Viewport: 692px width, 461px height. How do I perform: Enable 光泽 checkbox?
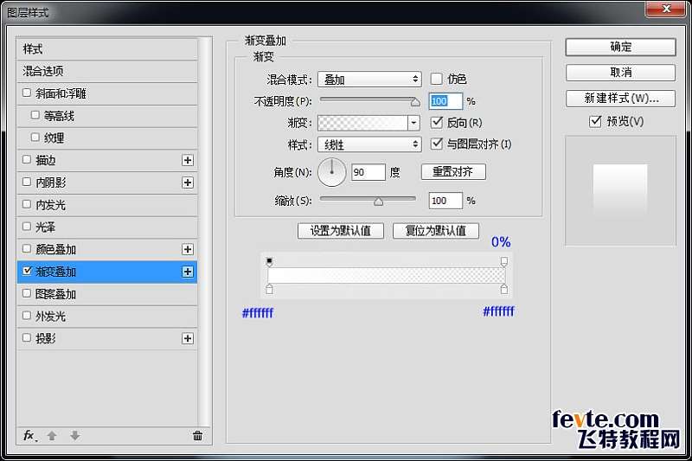click(27, 227)
